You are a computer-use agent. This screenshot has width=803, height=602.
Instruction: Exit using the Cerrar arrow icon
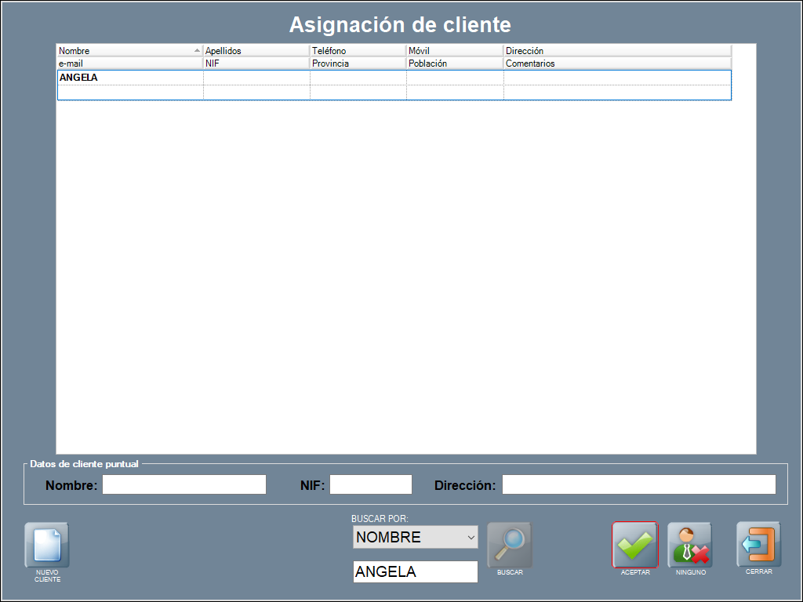(x=758, y=544)
